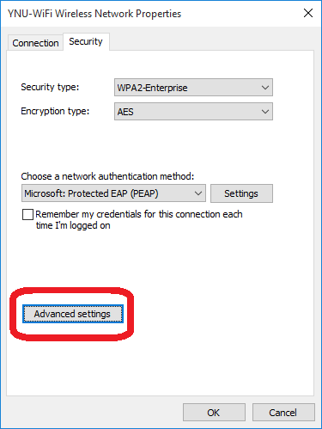
Task: Click the time I'm logged on text
Action: [73, 225]
